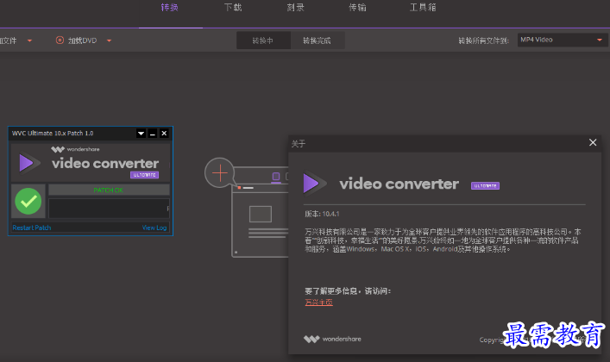Click the wondershare logo in 关于 dialog
Viewport: 610px width, 362px height.
point(332,339)
